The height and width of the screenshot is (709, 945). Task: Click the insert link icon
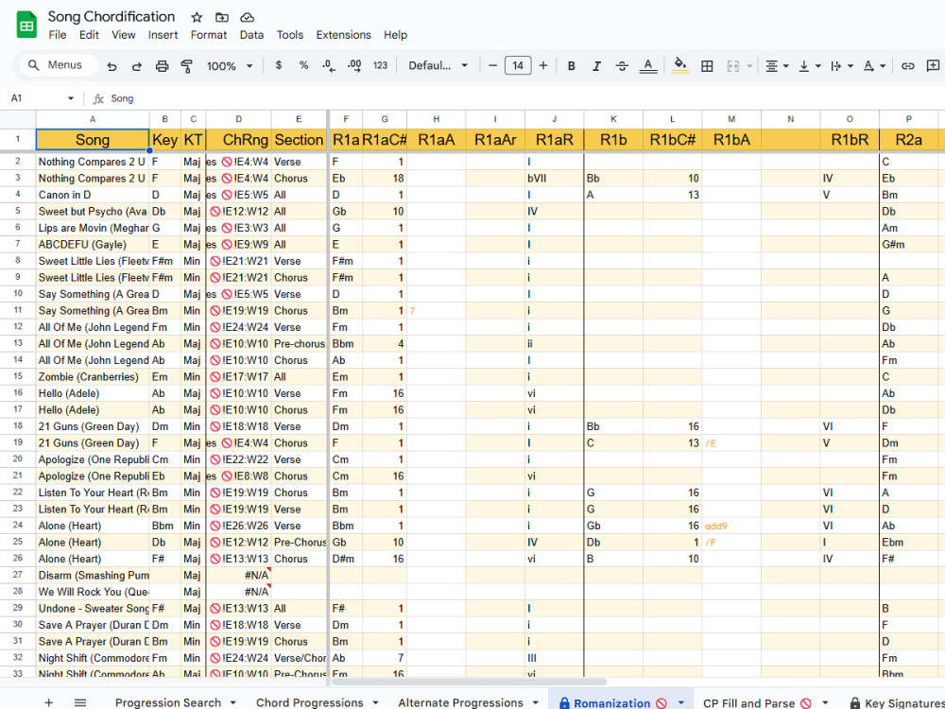pyautogui.click(x=907, y=66)
